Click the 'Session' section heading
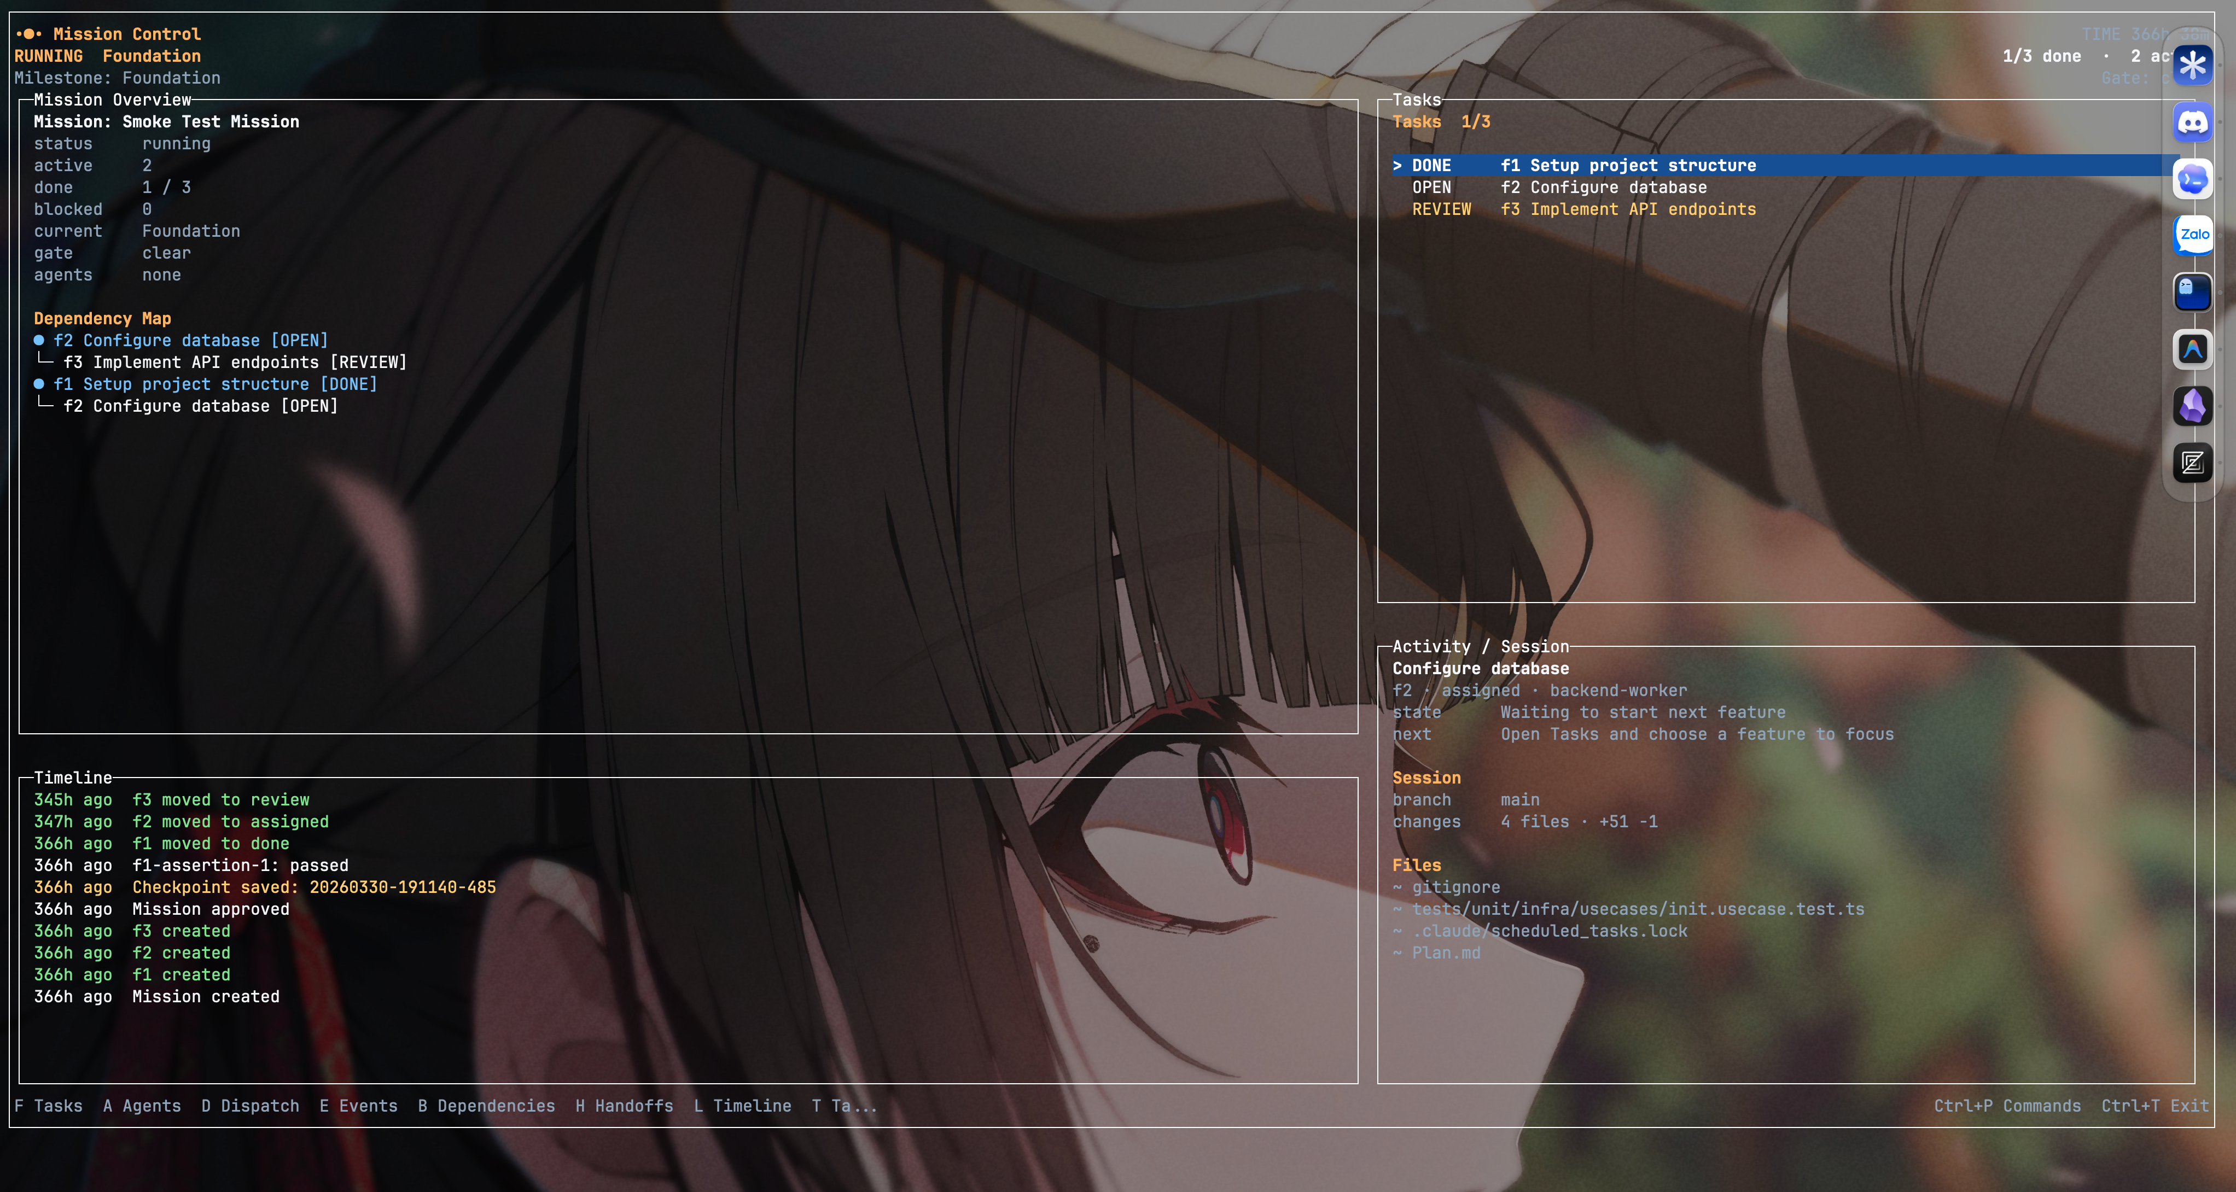Viewport: 2236px width, 1192px height. click(1426, 778)
